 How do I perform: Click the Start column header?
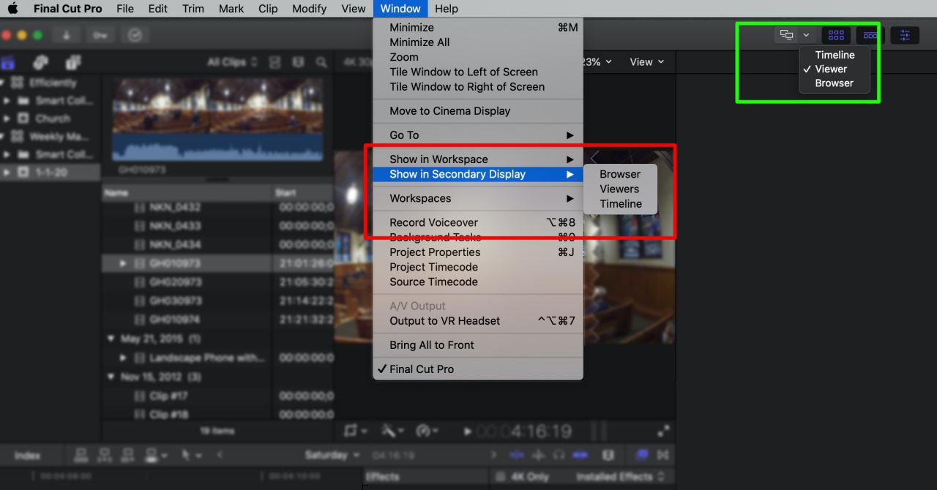coord(303,194)
